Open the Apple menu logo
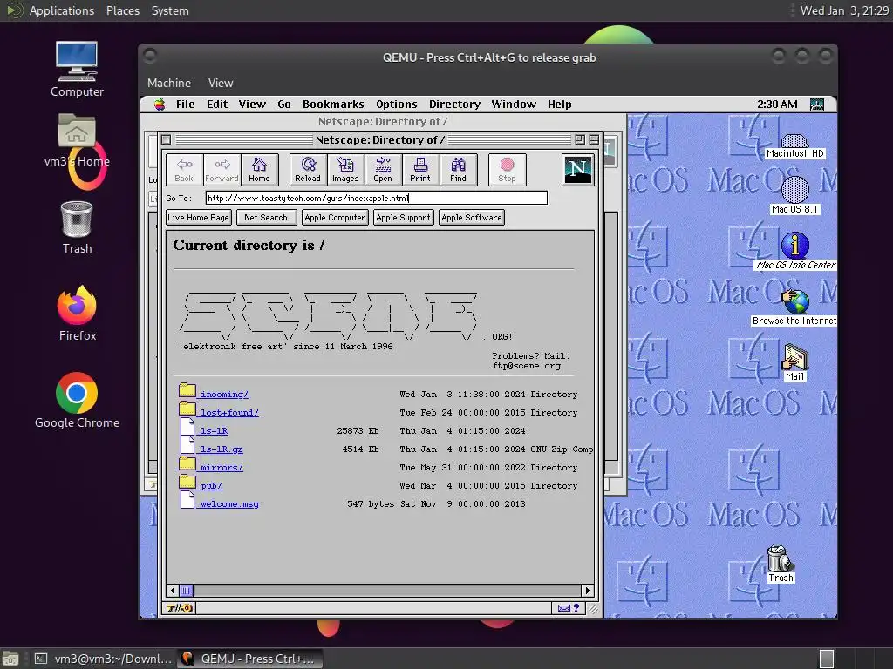Viewport: 893px width, 669px height. [160, 105]
